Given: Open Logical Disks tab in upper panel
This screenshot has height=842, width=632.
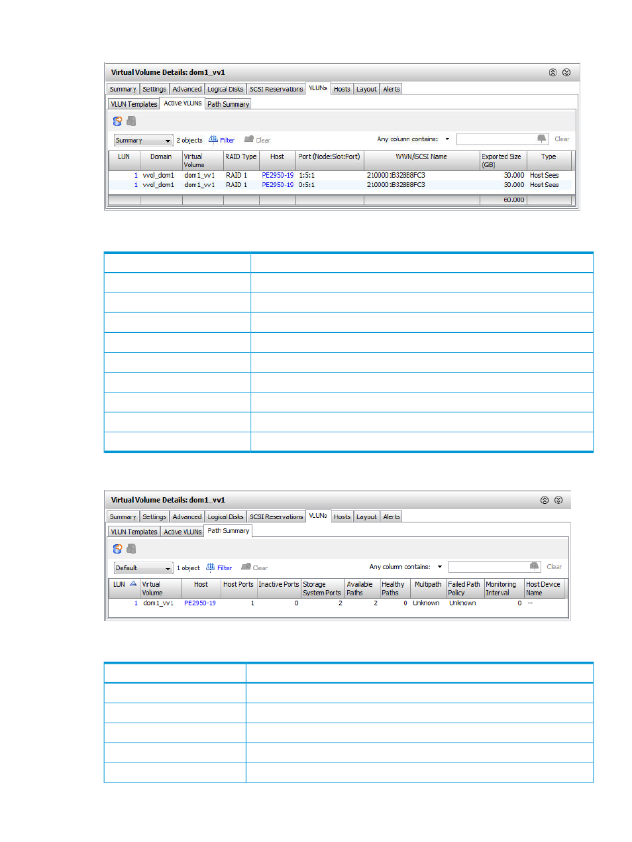Looking at the screenshot, I should tap(225, 89).
